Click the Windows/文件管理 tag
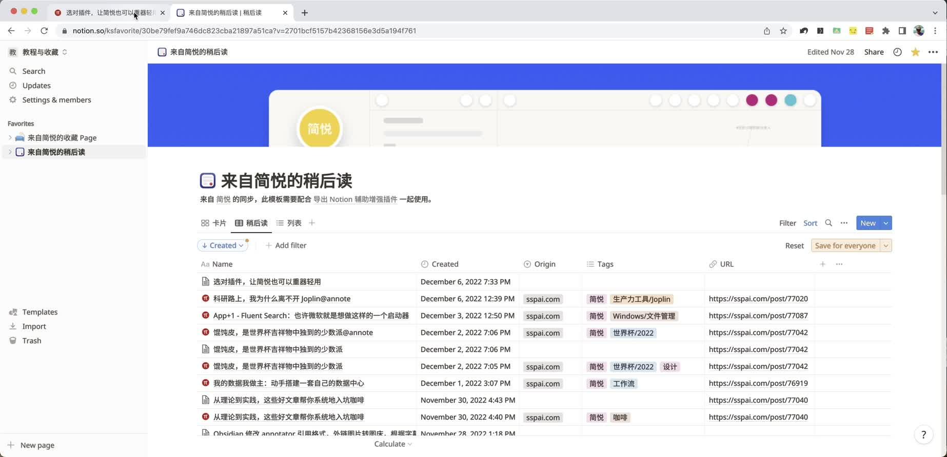The image size is (947, 457). tap(644, 316)
